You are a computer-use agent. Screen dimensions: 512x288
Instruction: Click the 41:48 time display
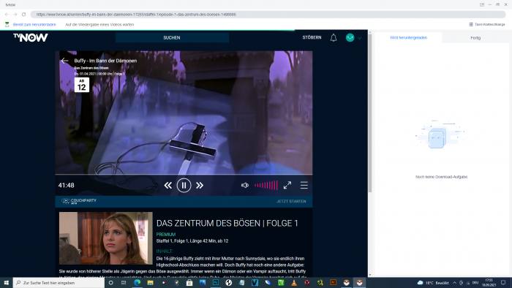[67, 185]
